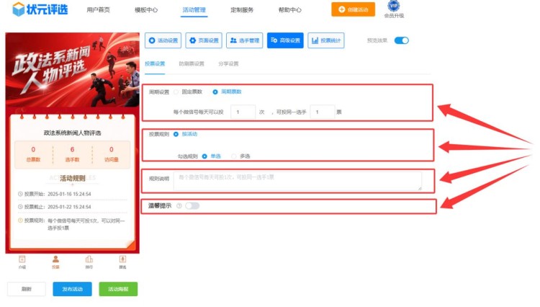Toggle the 预览效果 switch

401,40
